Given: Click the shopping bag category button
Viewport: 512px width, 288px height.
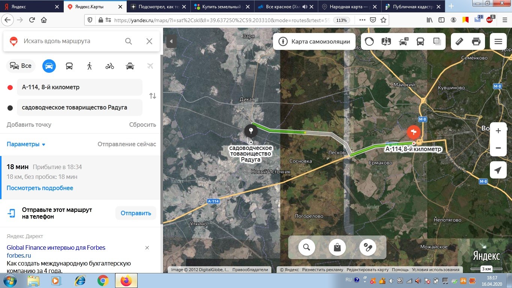Looking at the screenshot, I should point(337,247).
